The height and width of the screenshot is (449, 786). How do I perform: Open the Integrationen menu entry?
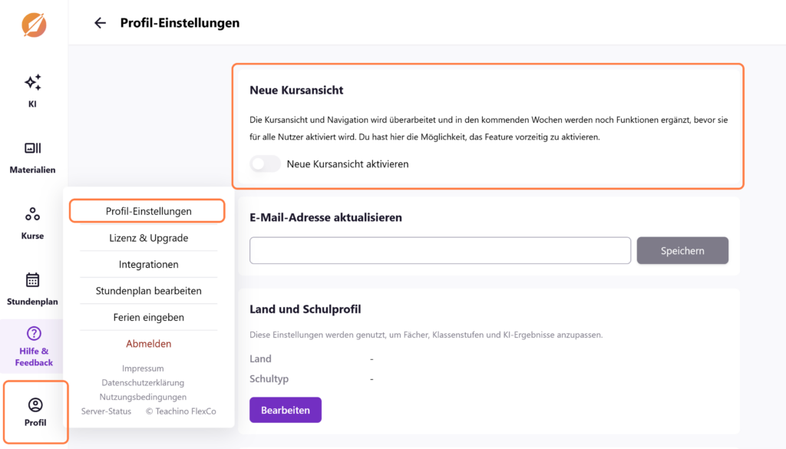click(147, 264)
